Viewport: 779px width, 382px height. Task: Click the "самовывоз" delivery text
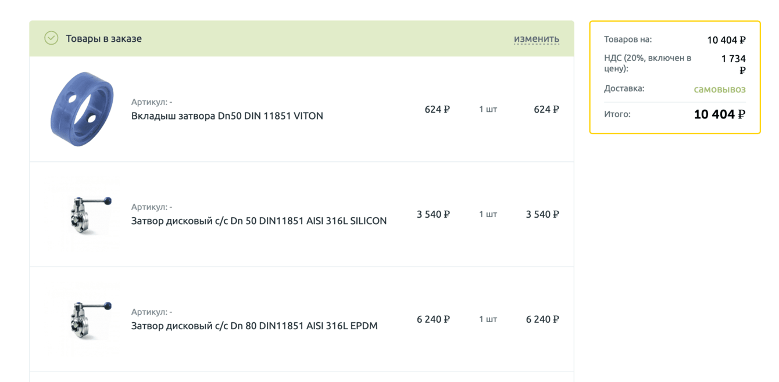click(x=719, y=89)
